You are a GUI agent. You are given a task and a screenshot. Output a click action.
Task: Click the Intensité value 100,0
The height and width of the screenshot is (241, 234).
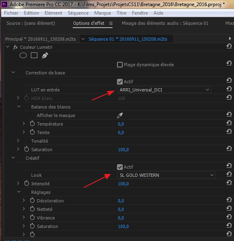tap(123, 184)
